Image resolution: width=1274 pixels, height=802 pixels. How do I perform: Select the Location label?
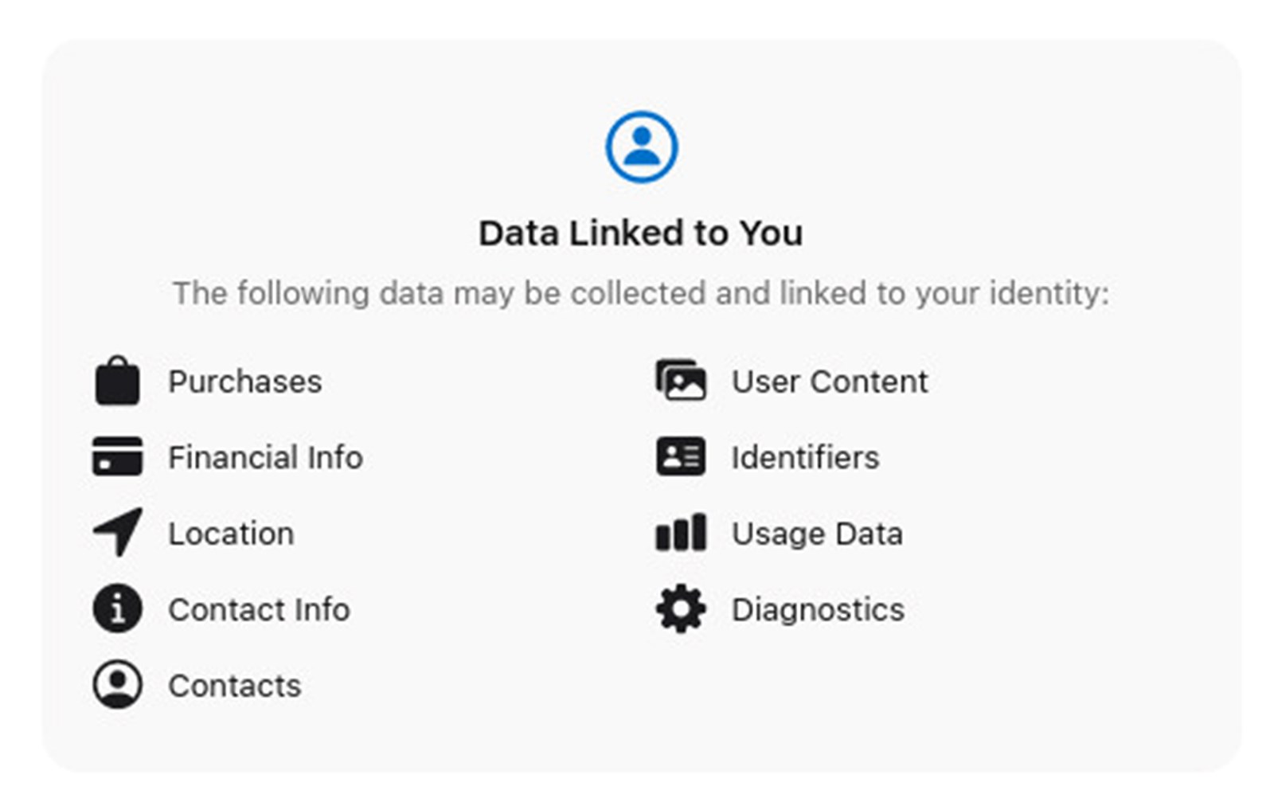coord(231,533)
